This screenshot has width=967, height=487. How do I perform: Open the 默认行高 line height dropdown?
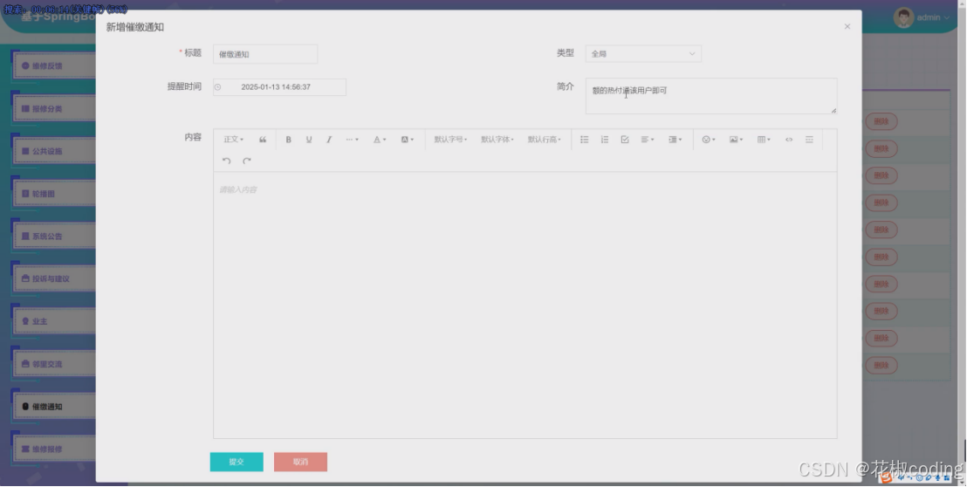(544, 140)
